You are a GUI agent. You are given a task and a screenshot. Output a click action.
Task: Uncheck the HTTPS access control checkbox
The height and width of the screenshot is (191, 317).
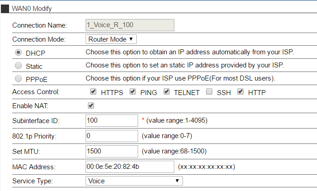[x=93, y=92]
